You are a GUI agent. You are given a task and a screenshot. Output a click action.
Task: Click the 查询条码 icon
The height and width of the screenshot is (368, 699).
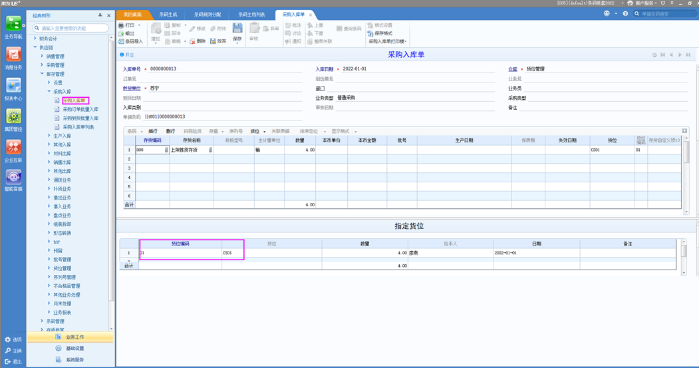(339, 29)
